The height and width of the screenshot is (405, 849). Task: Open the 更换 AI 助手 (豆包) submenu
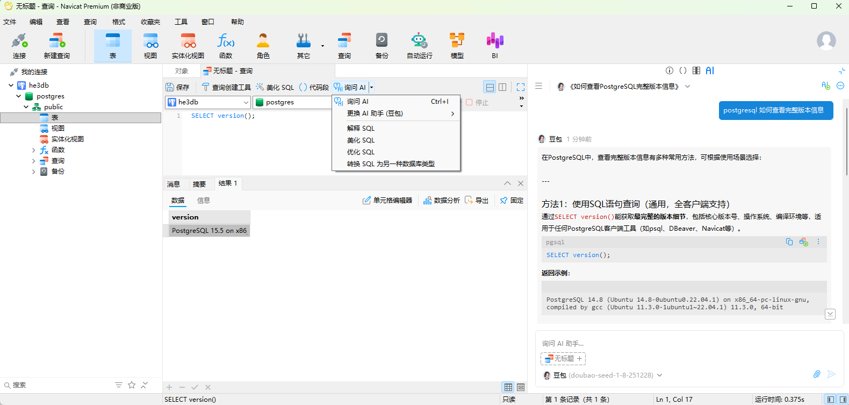pos(396,113)
